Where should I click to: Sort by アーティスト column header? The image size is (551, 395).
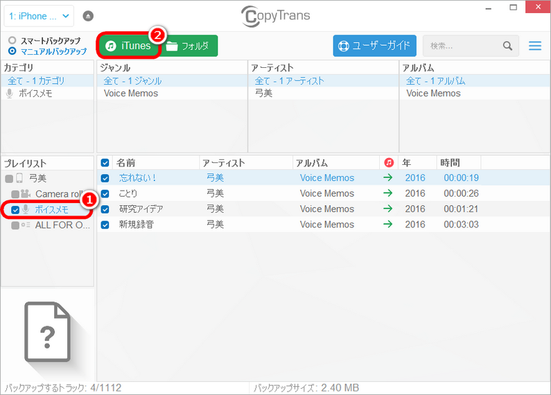coord(246,163)
